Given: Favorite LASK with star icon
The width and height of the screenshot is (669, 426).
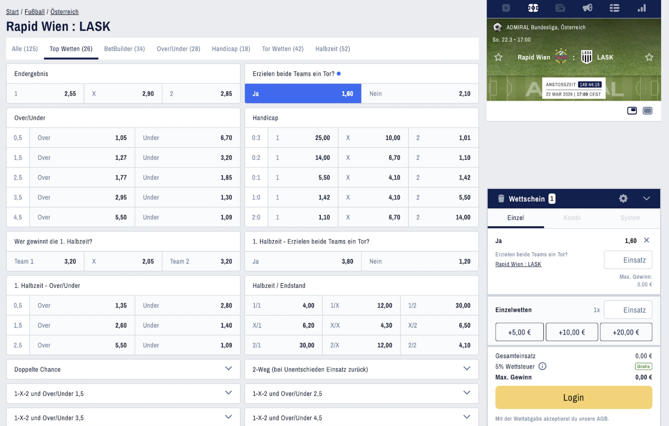Looking at the screenshot, I should [x=649, y=57].
